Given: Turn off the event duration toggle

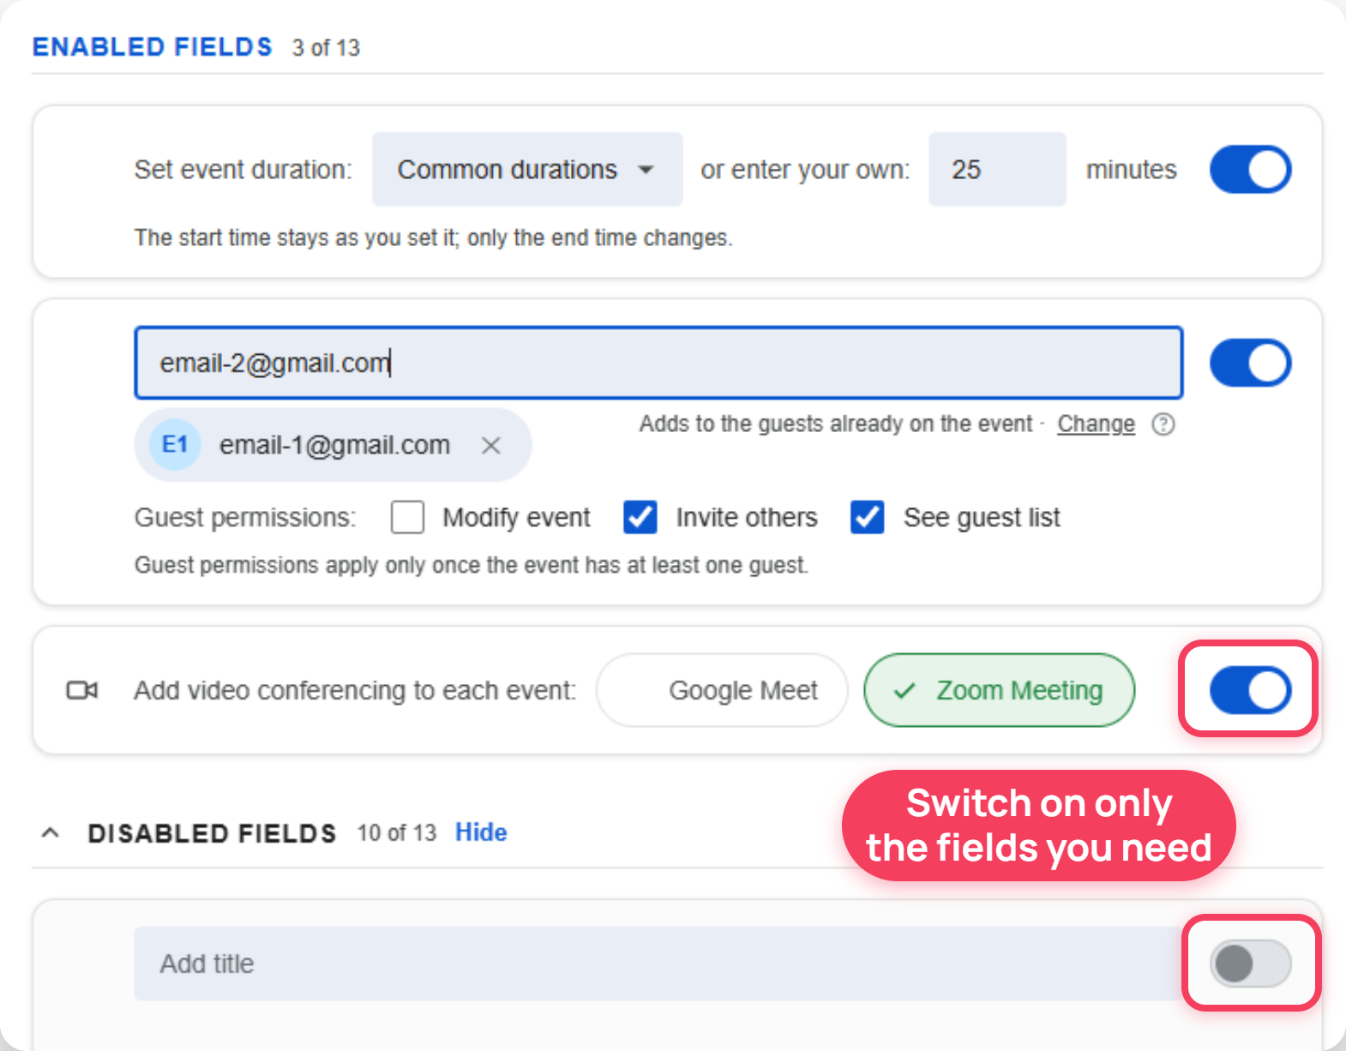Looking at the screenshot, I should point(1250,169).
